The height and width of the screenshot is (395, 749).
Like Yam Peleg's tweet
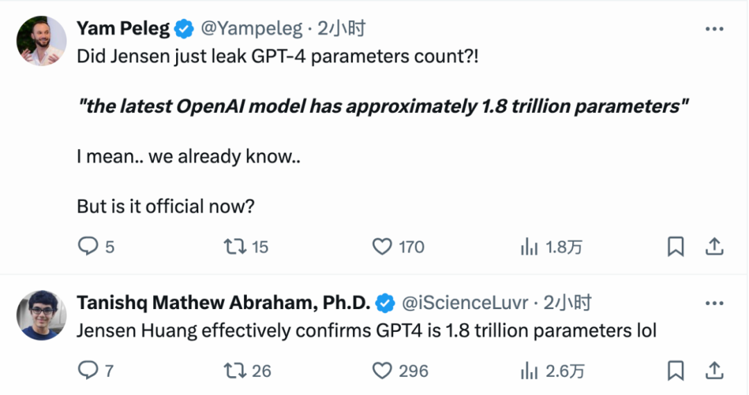point(383,247)
